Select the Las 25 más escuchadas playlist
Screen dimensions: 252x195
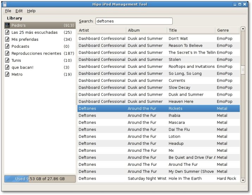[x=40, y=32]
